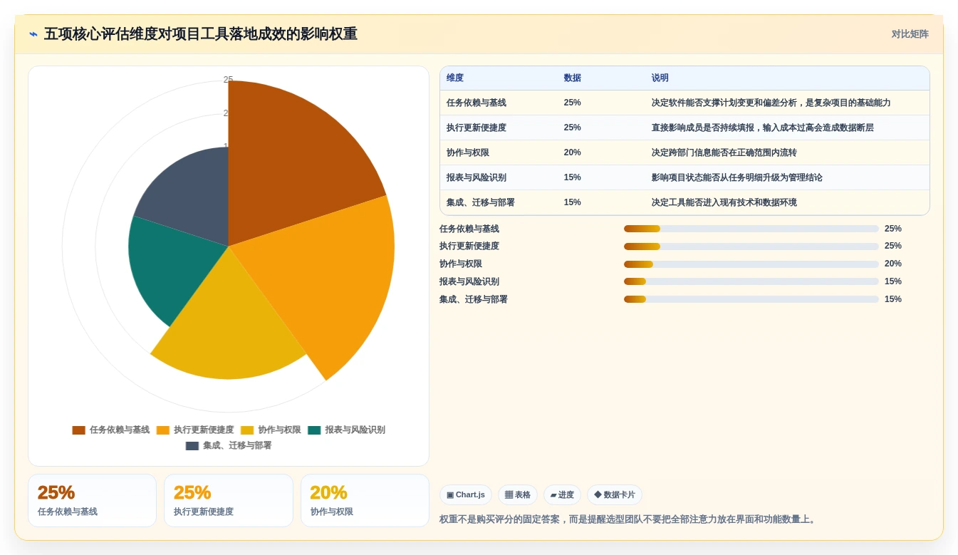Toggle the 执行更新便捷度 legend entry
Screen dimensions: 958x555
pos(195,430)
